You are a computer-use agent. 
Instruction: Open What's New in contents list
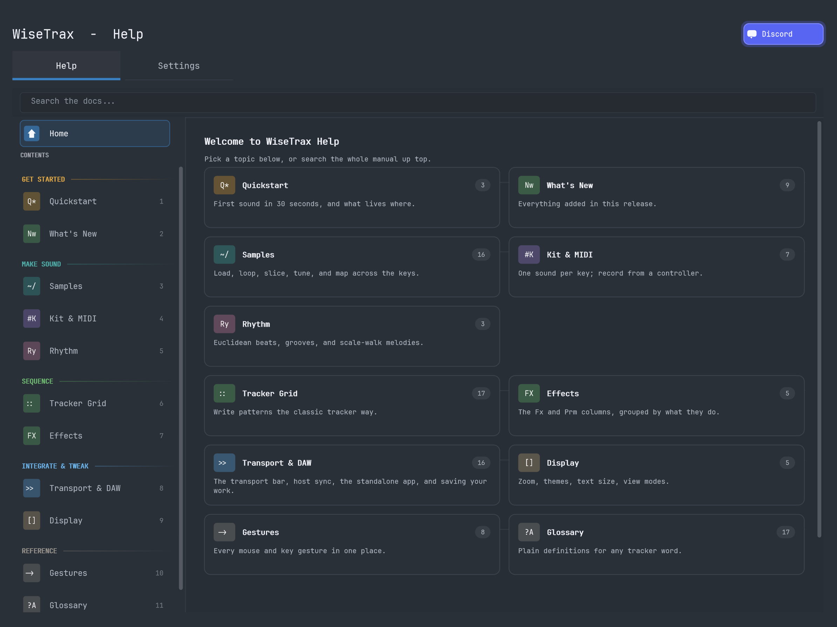coord(95,234)
